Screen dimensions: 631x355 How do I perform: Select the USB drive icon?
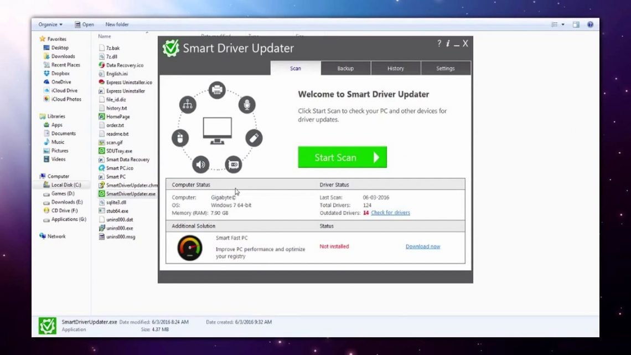click(254, 138)
